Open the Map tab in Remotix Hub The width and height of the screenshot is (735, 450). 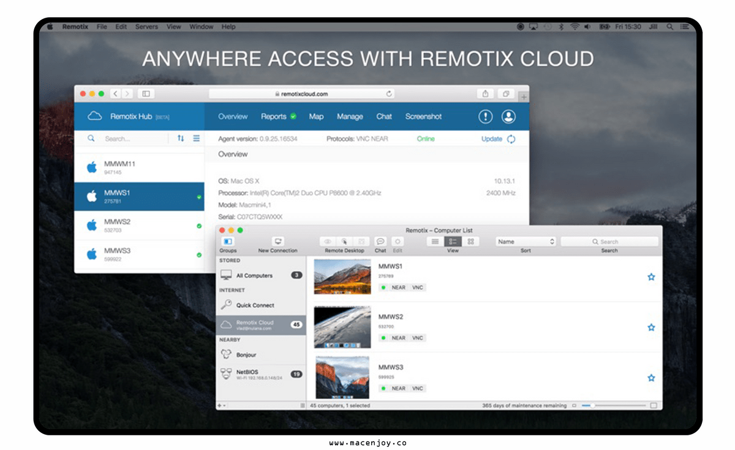tap(316, 116)
